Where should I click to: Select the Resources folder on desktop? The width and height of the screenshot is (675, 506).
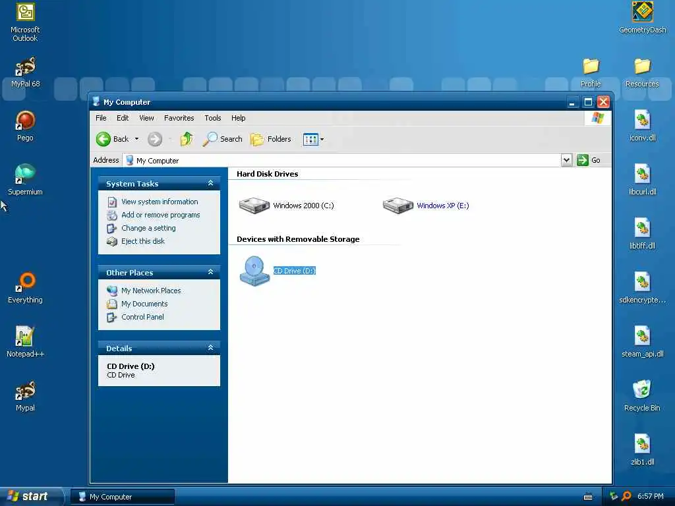pos(642,72)
